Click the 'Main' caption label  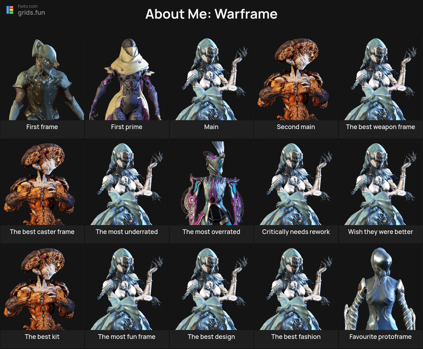click(211, 127)
